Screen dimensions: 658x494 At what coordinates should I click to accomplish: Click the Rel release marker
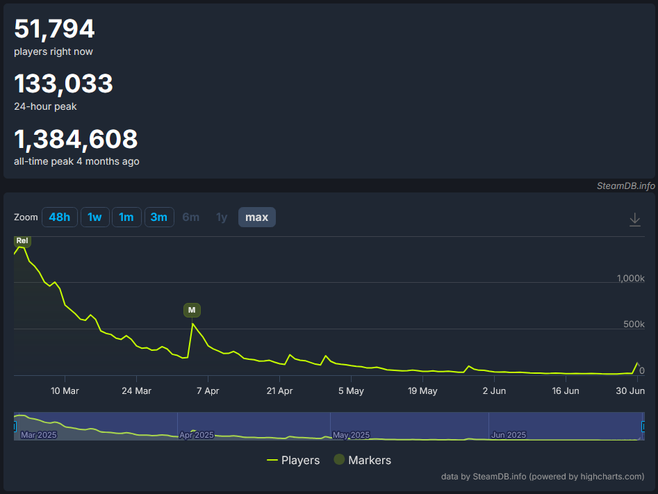(x=22, y=241)
